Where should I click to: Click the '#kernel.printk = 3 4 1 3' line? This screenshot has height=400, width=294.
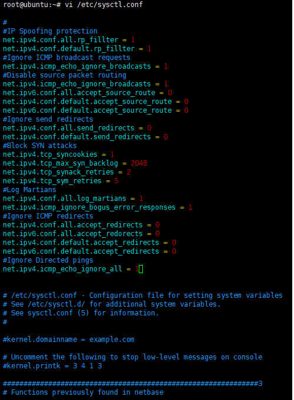click(52, 366)
